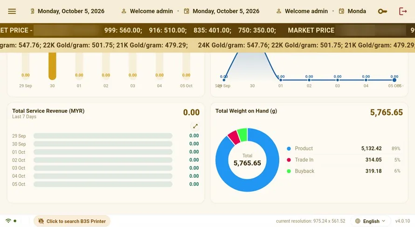Click the 02 data point on line chart
The height and width of the screenshot is (227, 415).
click(309, 80)
